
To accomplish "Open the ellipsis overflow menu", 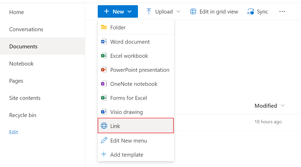I will click(x=282, y=11).
